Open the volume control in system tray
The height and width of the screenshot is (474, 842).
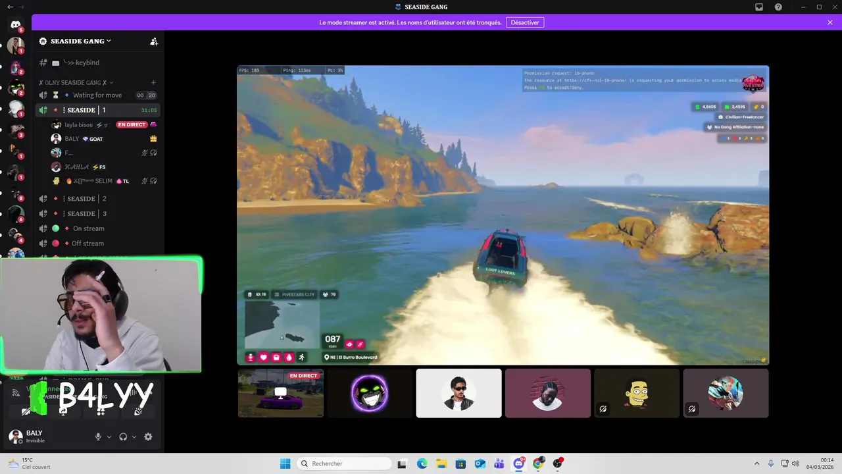tap(795, 463)
